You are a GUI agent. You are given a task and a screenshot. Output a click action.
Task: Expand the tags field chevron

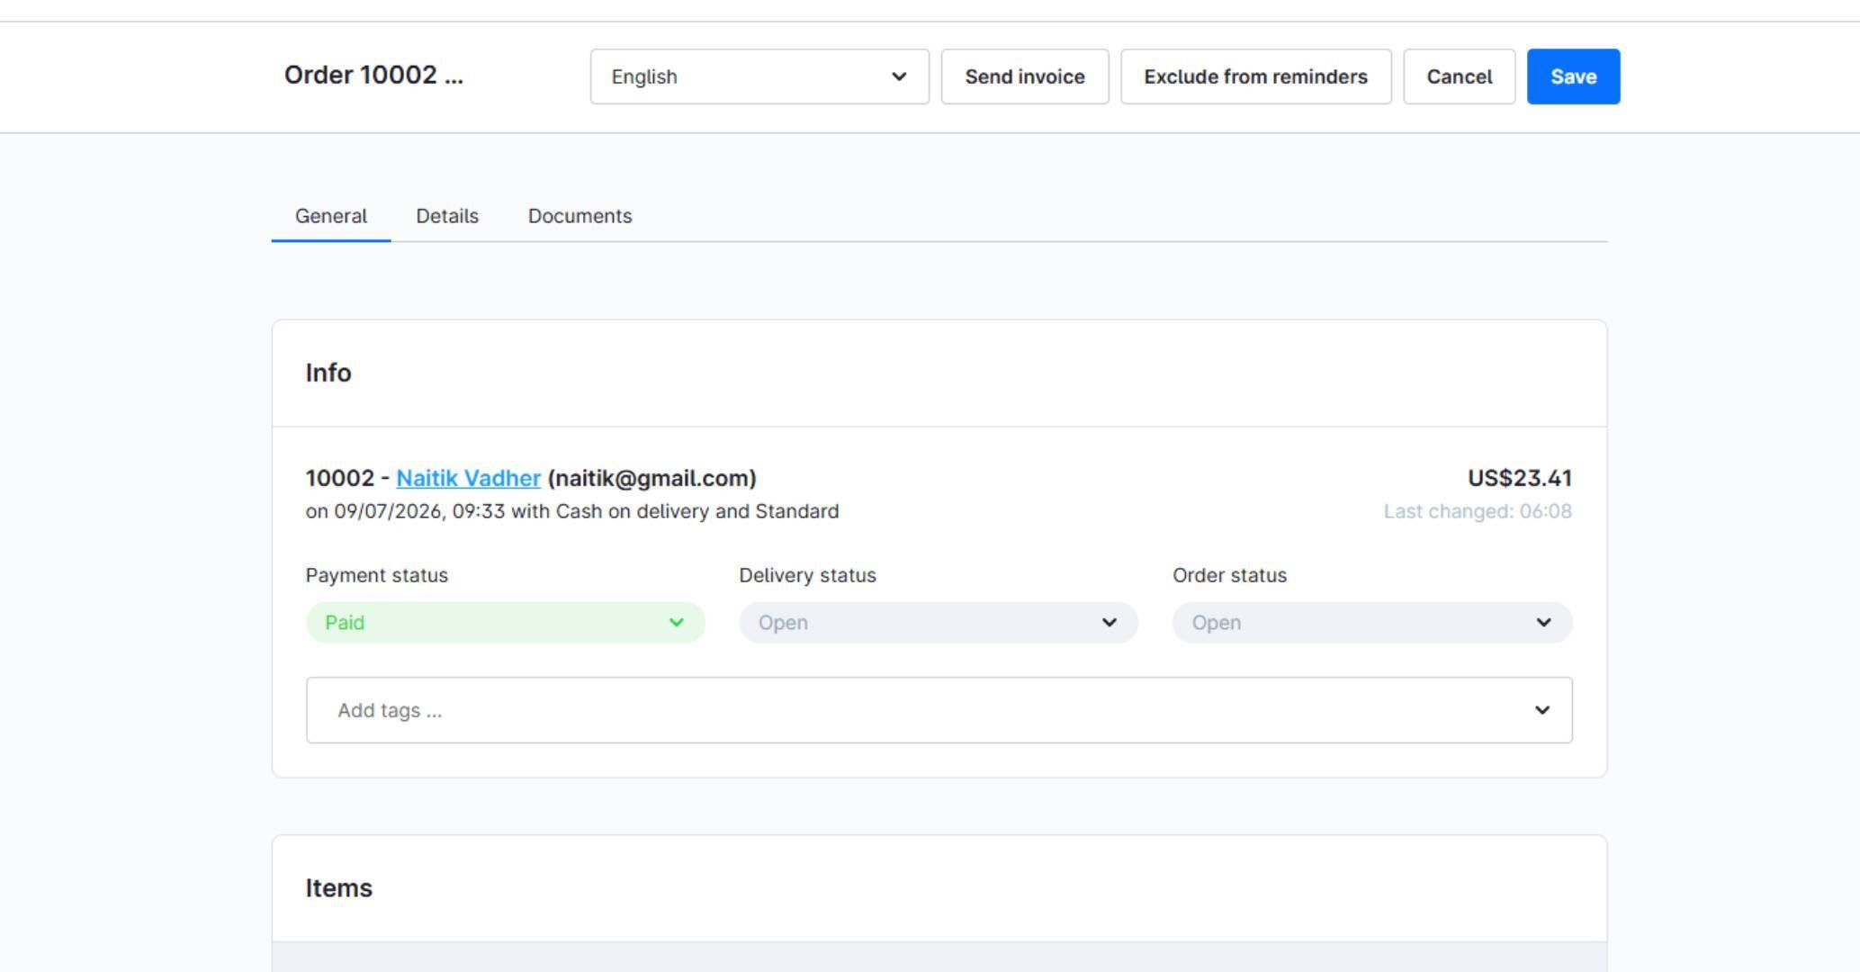coord(1542,710)
